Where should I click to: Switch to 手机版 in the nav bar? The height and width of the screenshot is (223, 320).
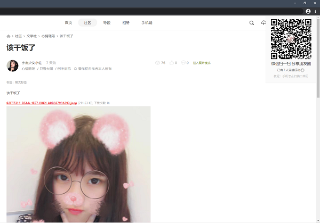pyautogui.click(x=147, y=23)
